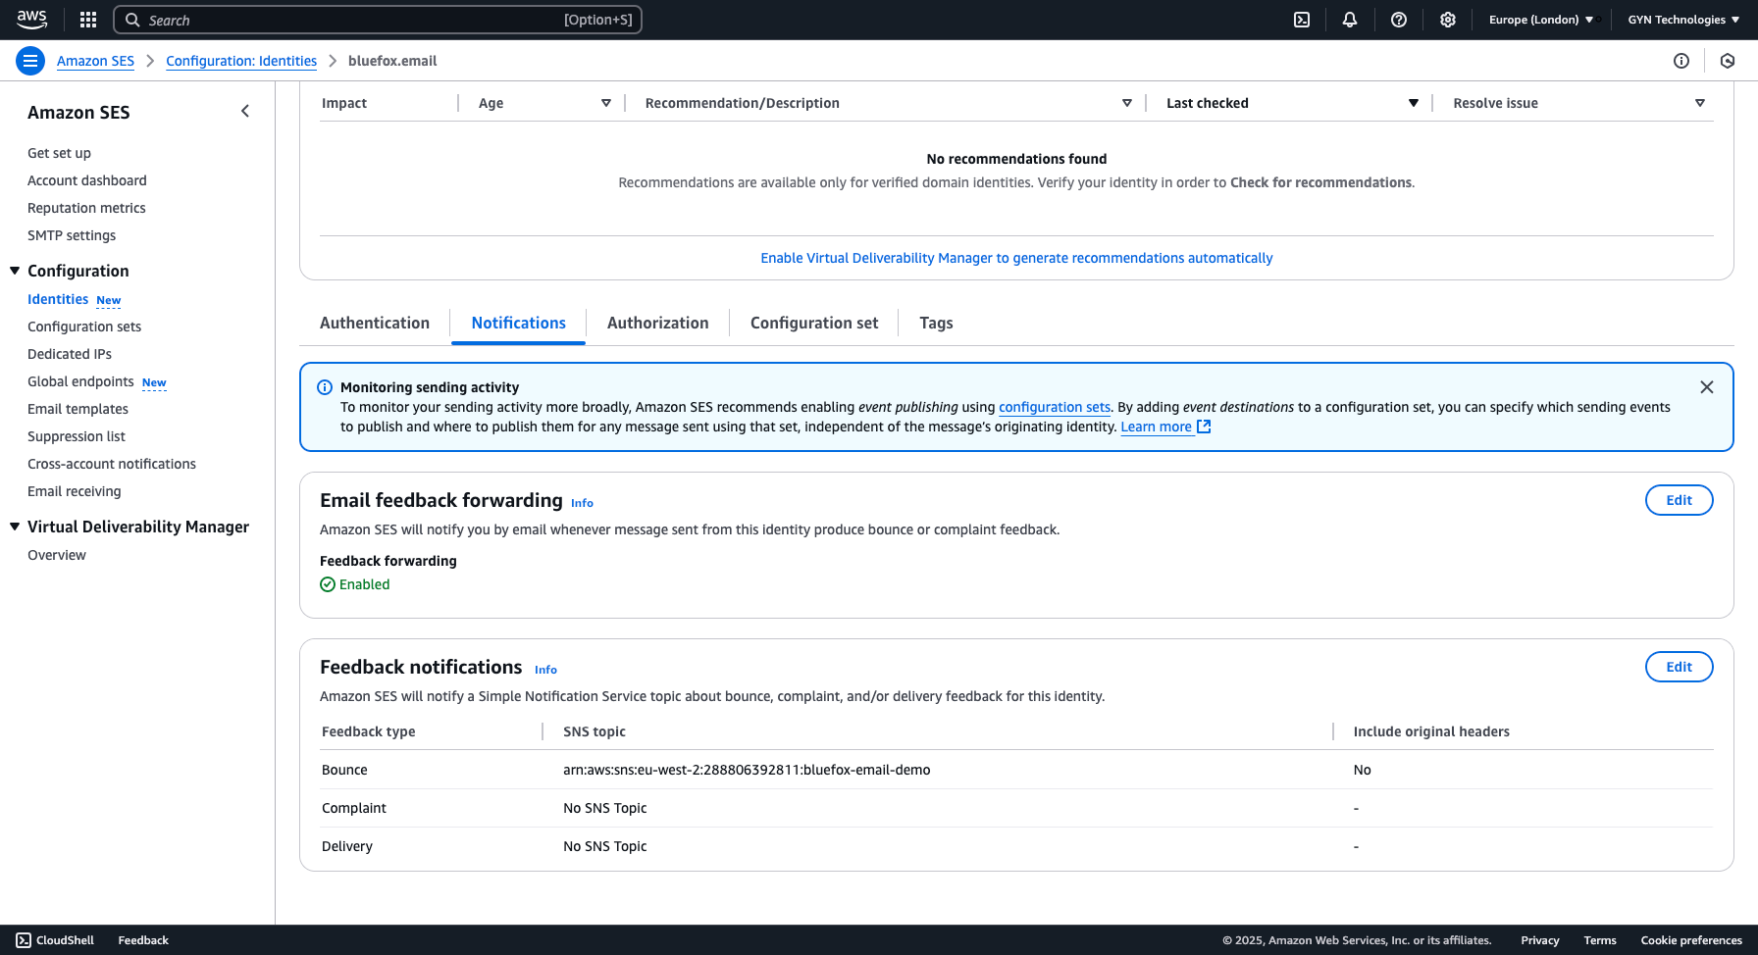Toggle the hamburger navigation menu
The height and width of the screenshot is (955, 1758).
[30, 61]
